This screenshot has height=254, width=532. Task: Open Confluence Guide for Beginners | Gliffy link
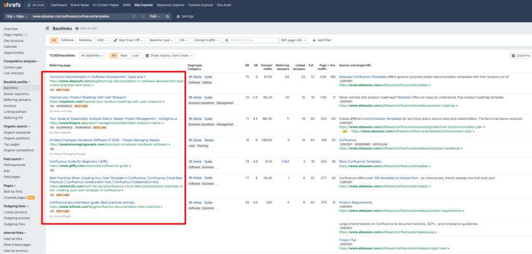tap(79, 162)
